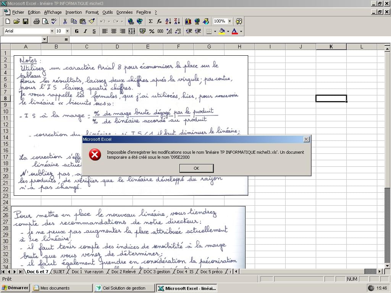This screenshot has height=293, width=391.
Task: Switch to DOC 3 gestion sheet tab
Action: point(157,272)
